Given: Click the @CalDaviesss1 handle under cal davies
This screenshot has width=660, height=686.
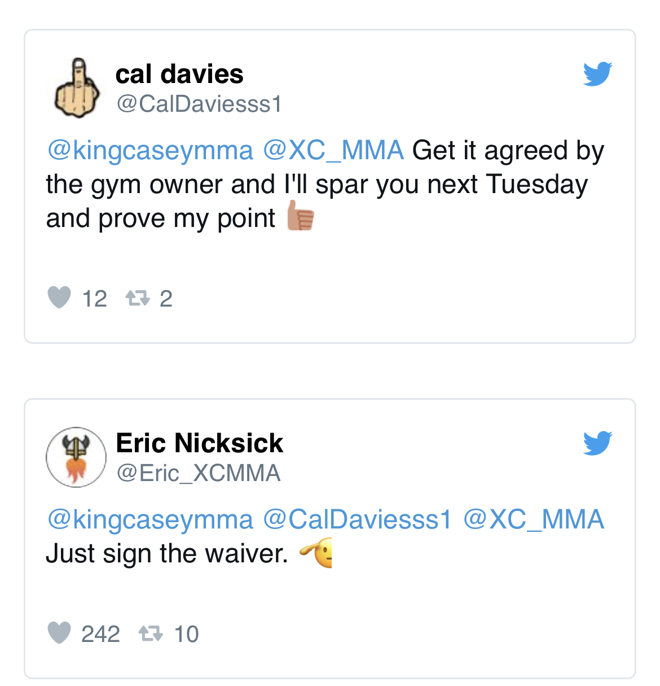Looking at the screenshot, I should pos(199,104).
